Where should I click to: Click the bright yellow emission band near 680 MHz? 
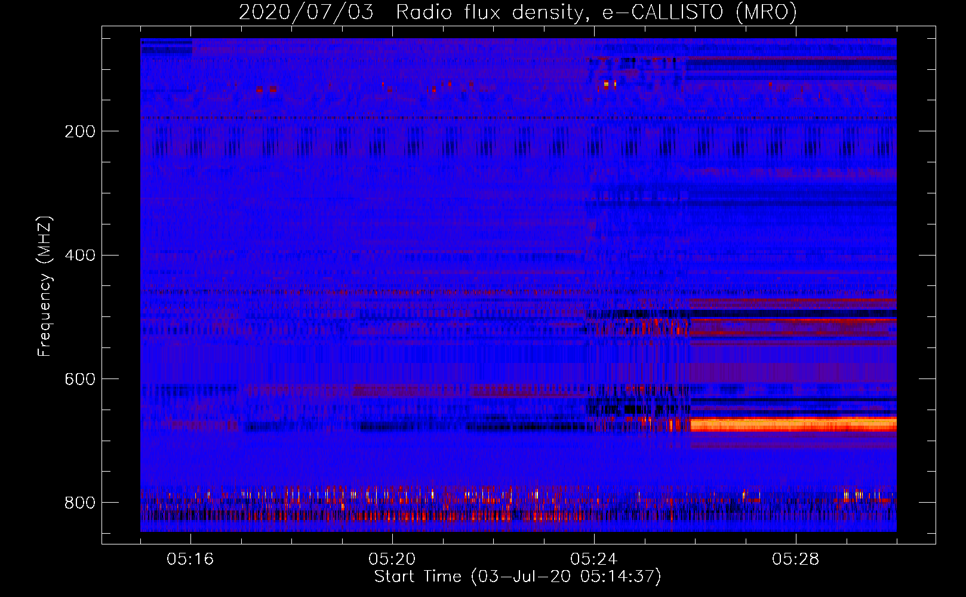pyautogui.click(x=793, y=424)
